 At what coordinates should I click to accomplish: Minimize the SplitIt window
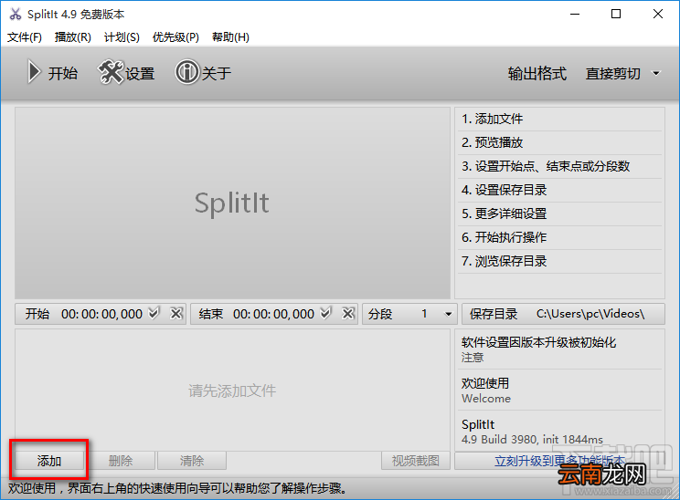pyautogui.click(x=575, y=15)
